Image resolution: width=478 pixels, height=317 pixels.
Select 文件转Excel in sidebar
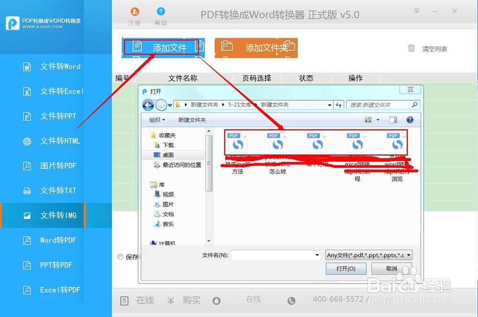(x=56, y=91)
